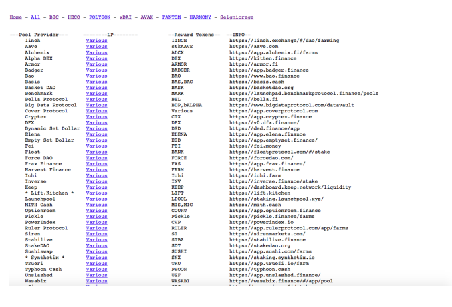Open the HECO network page

click(x=74, y=17)
